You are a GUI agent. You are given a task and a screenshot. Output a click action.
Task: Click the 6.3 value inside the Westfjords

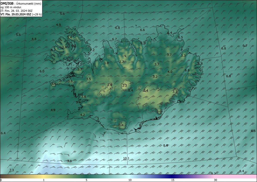(74, 45)
